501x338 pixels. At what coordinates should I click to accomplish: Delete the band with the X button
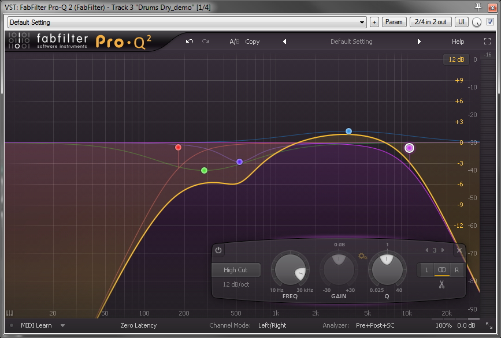(x=459, y=250)
